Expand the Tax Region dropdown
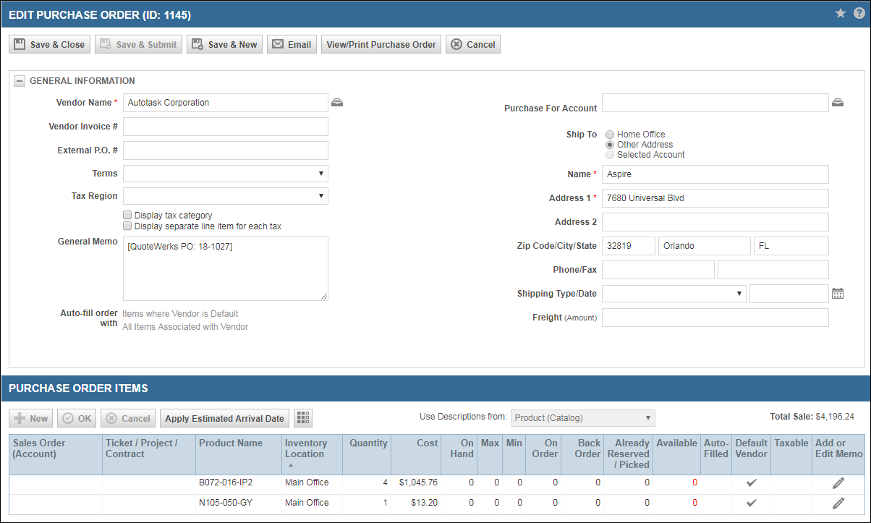871x523 pixels. pos(226,196)
